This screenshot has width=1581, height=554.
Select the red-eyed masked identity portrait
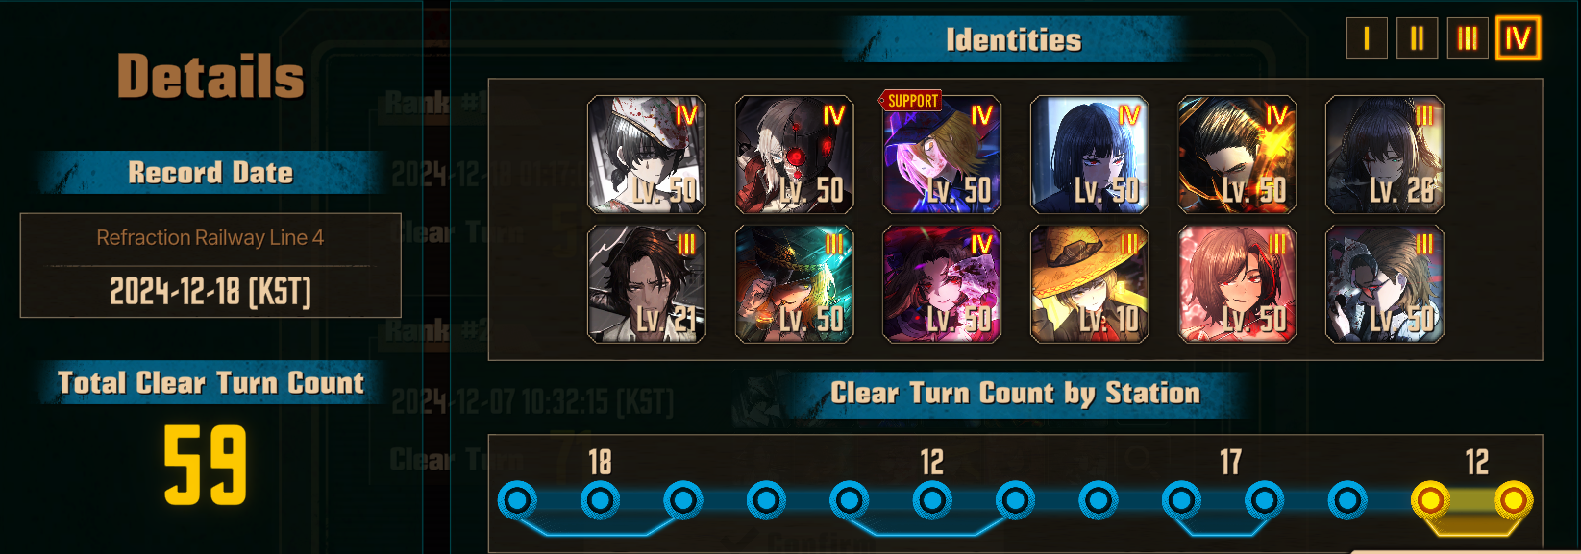[795, 154]
